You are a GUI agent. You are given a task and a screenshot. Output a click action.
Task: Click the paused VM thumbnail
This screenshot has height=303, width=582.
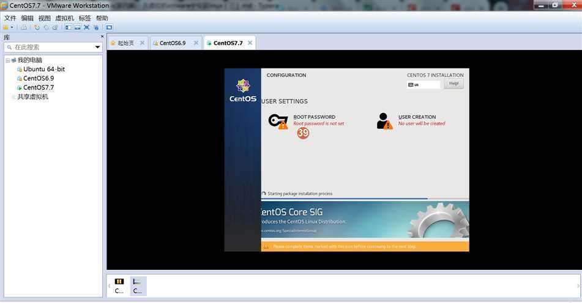[x=119, y=286]
